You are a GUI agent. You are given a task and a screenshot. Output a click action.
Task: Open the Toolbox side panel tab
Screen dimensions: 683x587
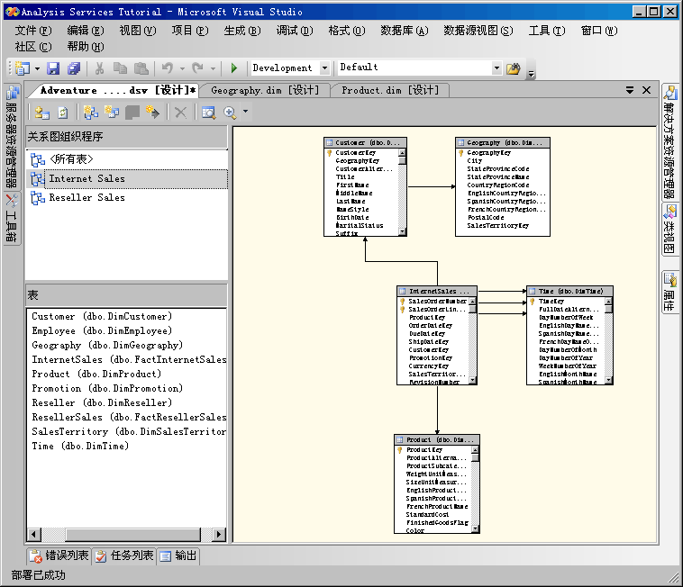click(12, 218)
